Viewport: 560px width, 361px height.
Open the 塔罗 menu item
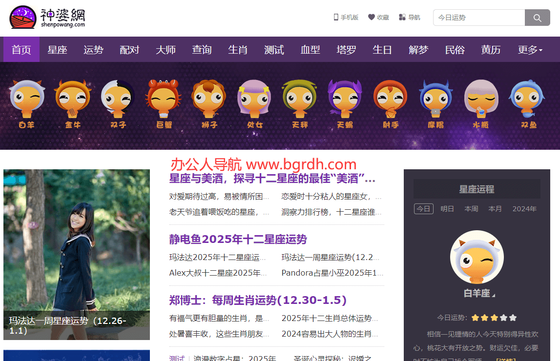point(346,49)
